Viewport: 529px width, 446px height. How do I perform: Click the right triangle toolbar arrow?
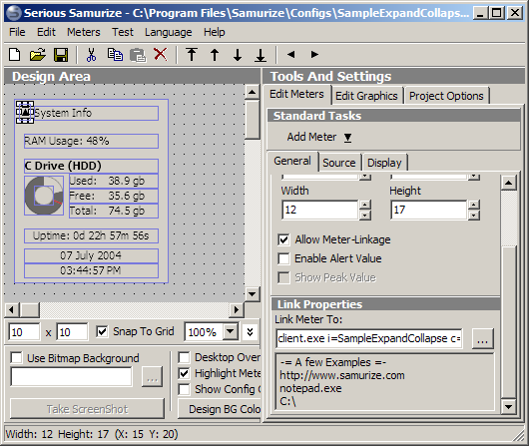pyautogui.click(x=314, y=54)
